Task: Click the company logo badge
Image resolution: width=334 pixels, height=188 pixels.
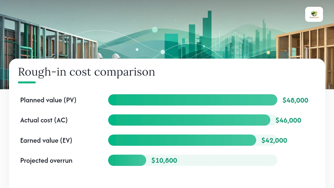Action: [314, 14]
